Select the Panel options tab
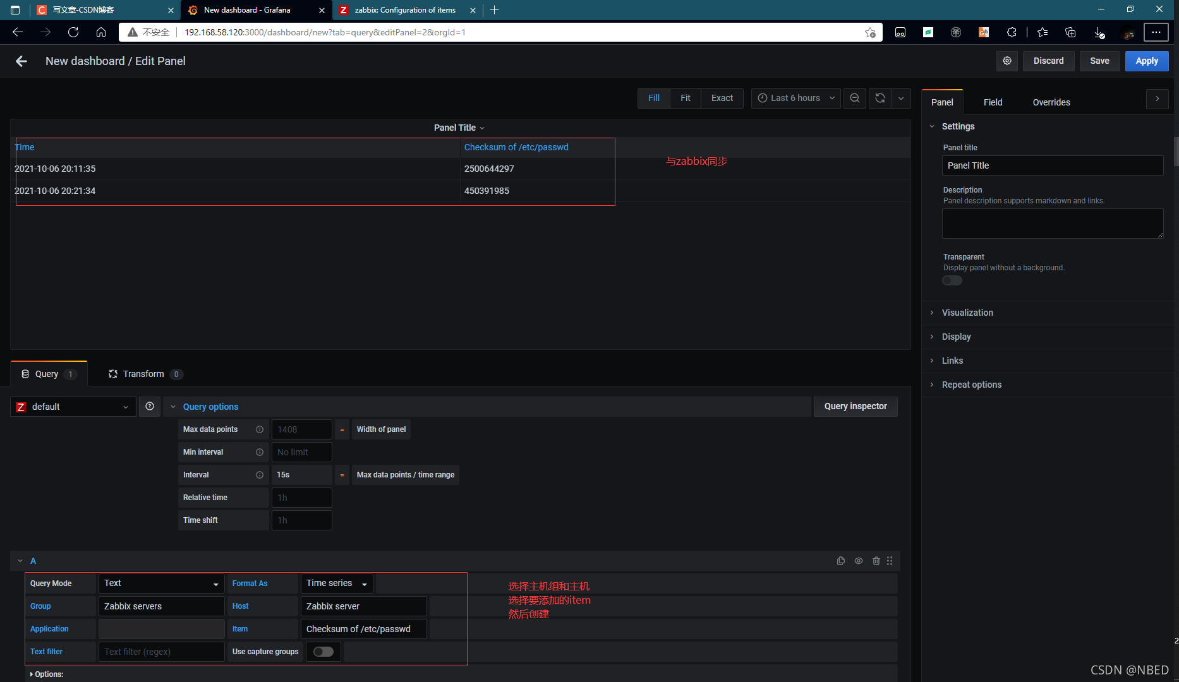This screenshot has width=1179, height=682. coord(942,102)
